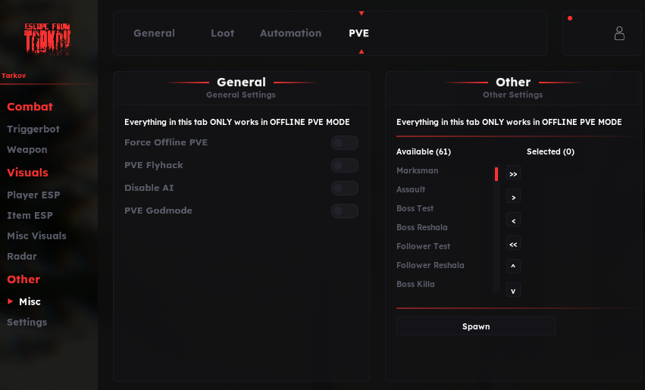
Task: Move selection up with ^ button
Action: click(513, 267)
